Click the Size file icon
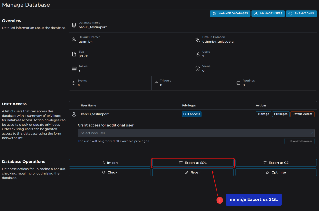 coord(74,54)
